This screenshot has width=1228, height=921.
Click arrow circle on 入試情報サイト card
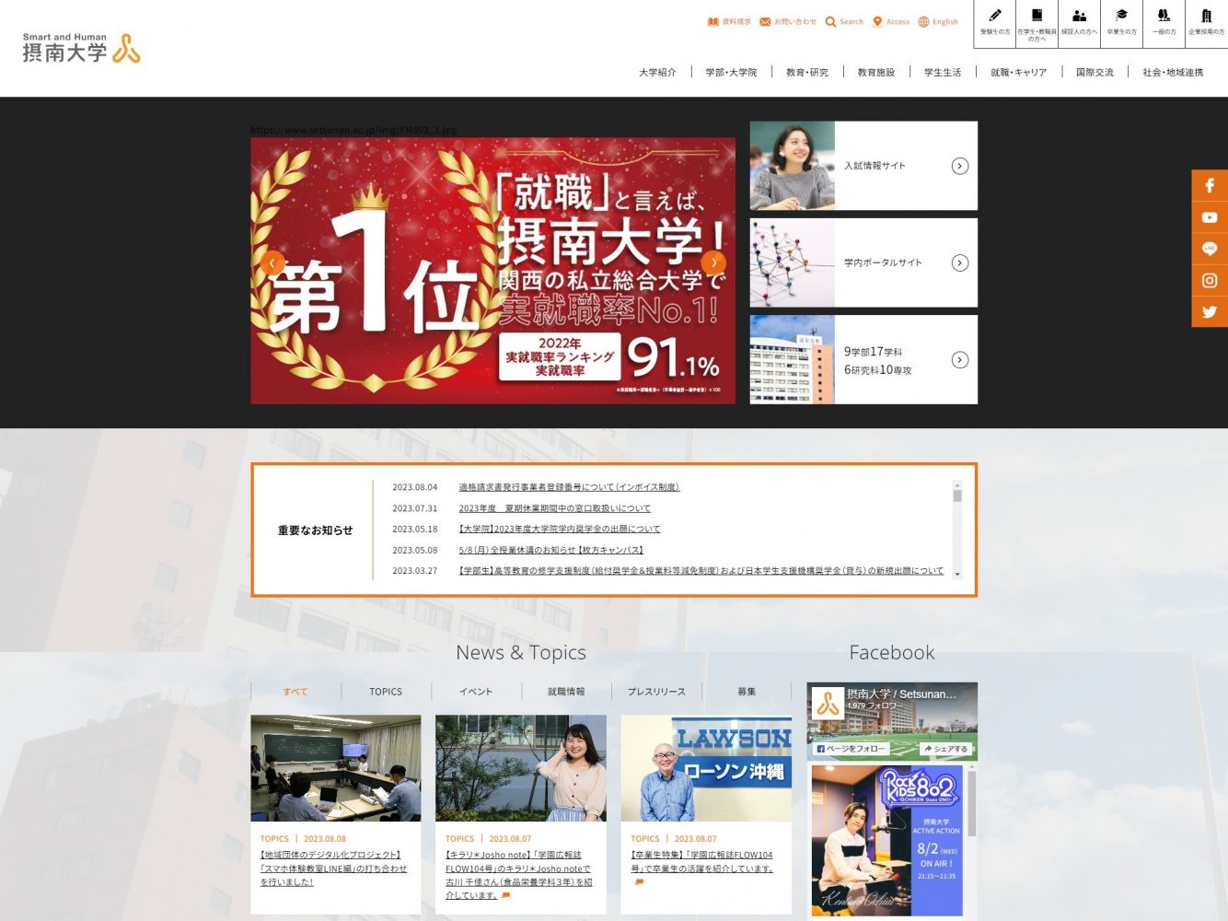click(x=960, y=166)
